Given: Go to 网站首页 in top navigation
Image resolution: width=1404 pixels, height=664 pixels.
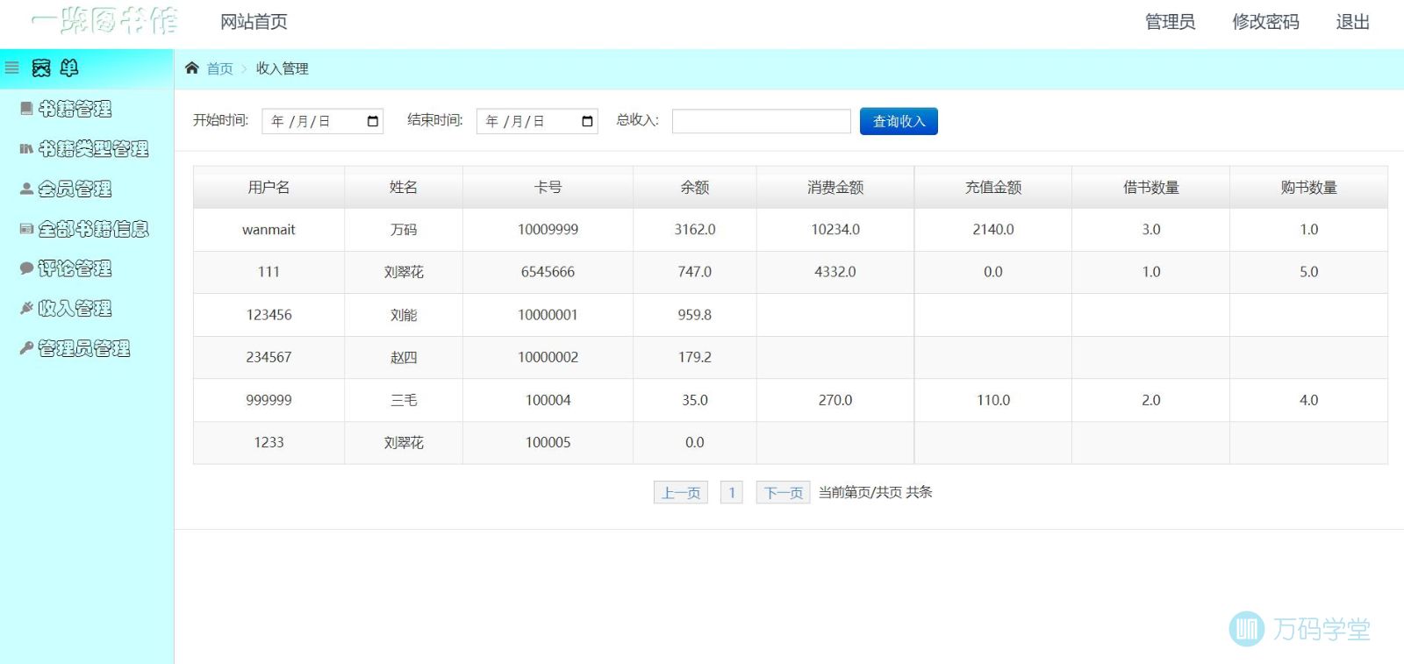Looking at the screenshot, I should pyautogui.click(x=254, y=22).
